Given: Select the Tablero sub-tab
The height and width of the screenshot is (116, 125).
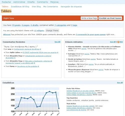Looking at the screenshot, I should coord(5,7).
